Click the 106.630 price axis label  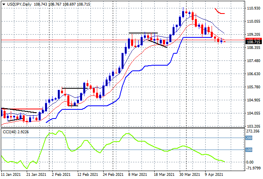click(253, 74)
